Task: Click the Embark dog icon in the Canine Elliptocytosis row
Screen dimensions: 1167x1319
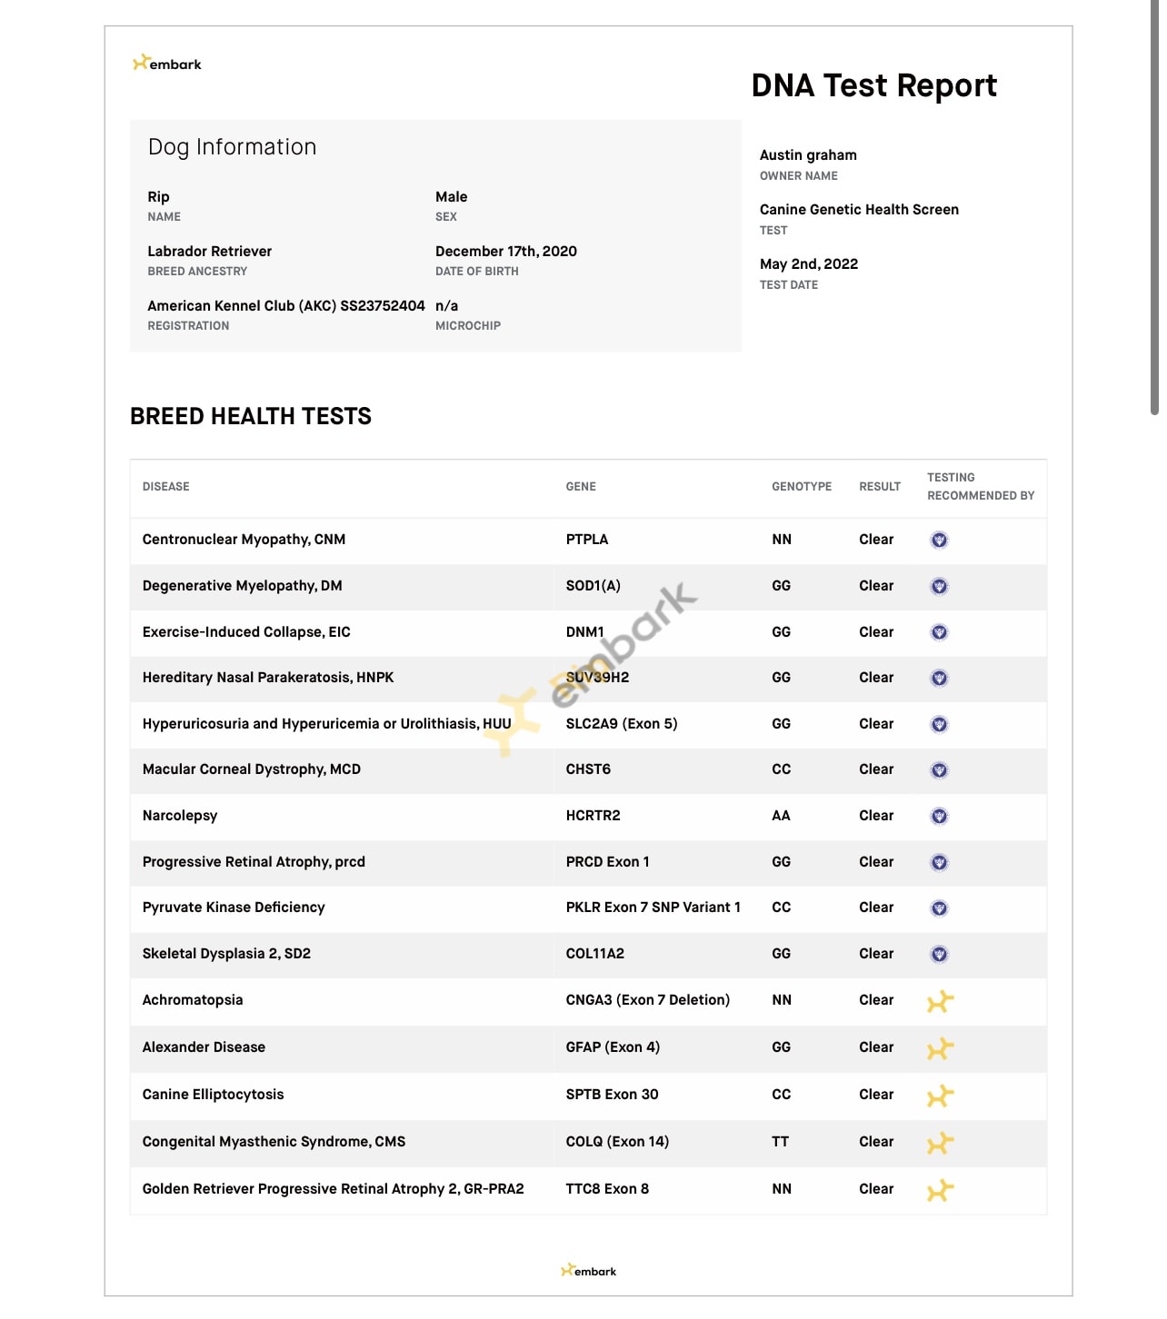Action: point(940,1096)
